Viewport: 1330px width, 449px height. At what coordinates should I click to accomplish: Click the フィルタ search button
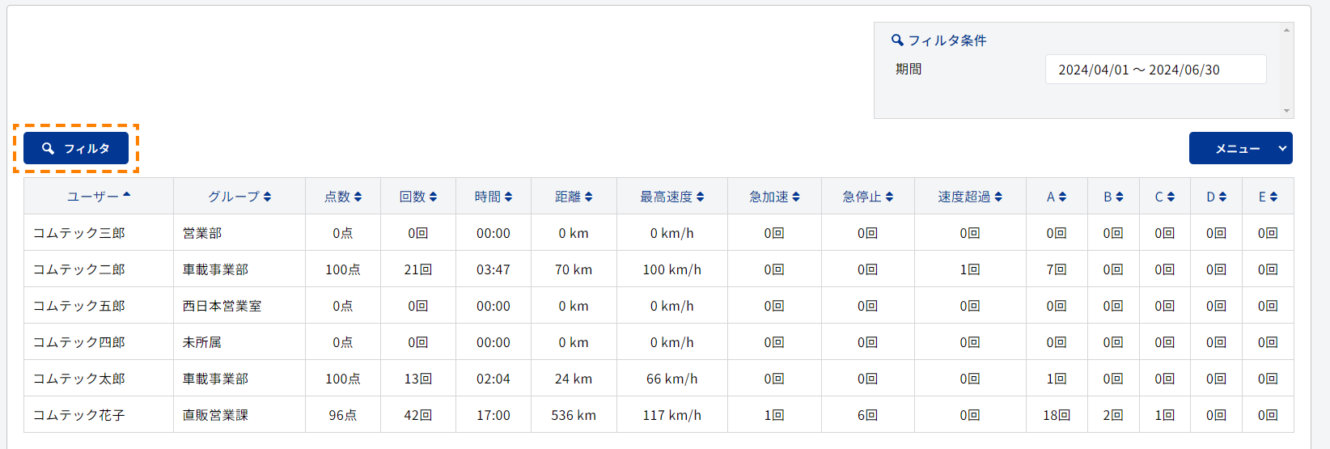coord(76,148)
